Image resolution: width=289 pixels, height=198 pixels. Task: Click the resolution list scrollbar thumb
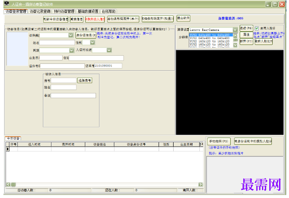(235, 40)
